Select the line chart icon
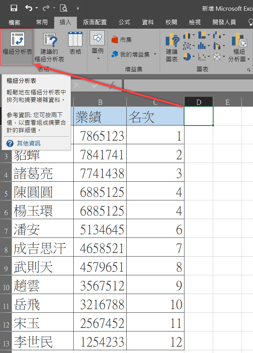The height and width of the screenshot is (353, 253). point(187,46)
